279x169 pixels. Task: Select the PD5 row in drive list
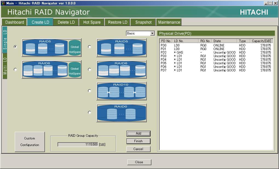(216, 63)
